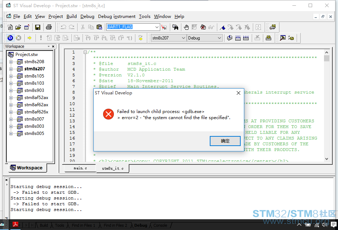The image size is (338, 230).
Task: Insert a breakpoint with the hand icon
Action: point(186,27)
